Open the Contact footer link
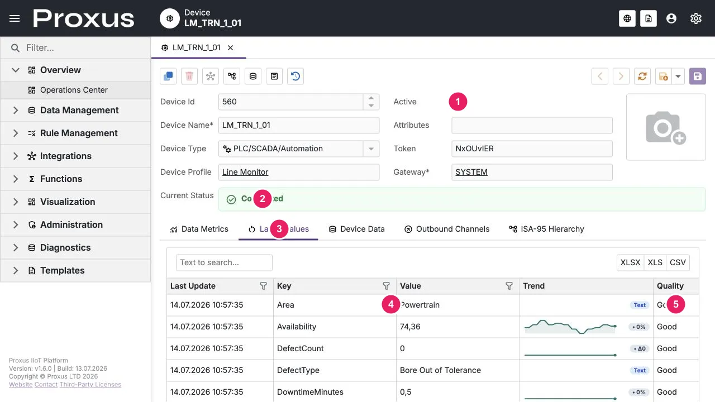Viewport: 715px width, 402px height. coord(46,385)
